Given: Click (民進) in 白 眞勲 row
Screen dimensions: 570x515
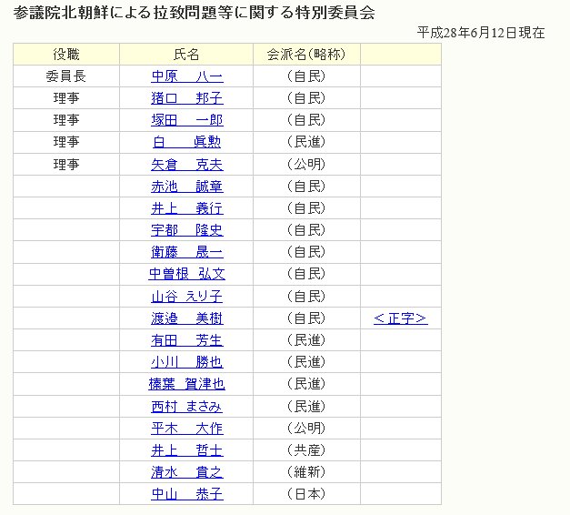Looking at the screenshot, I should (x=306, y=142).
